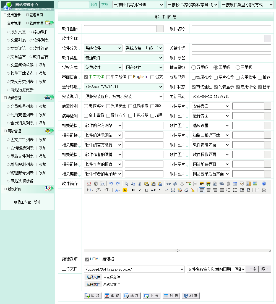Click the 停止 stop button
Viewport: 276px width, 304px height.
265,269
